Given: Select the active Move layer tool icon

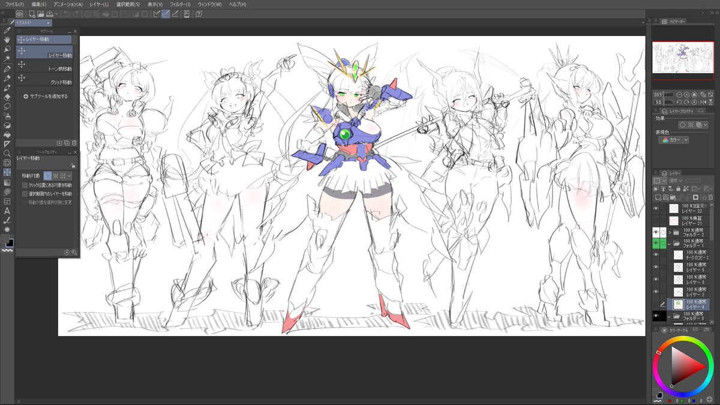Looking at the screenshot, I should tap(7, 172).
